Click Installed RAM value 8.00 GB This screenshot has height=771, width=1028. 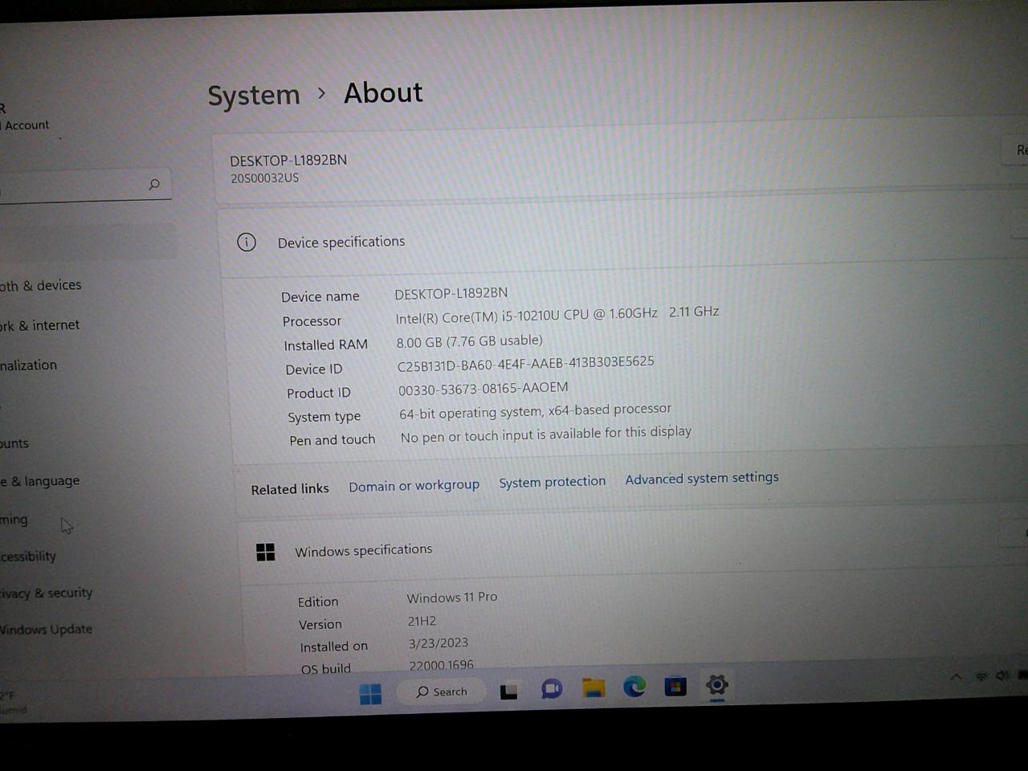(x=470, y=341)
